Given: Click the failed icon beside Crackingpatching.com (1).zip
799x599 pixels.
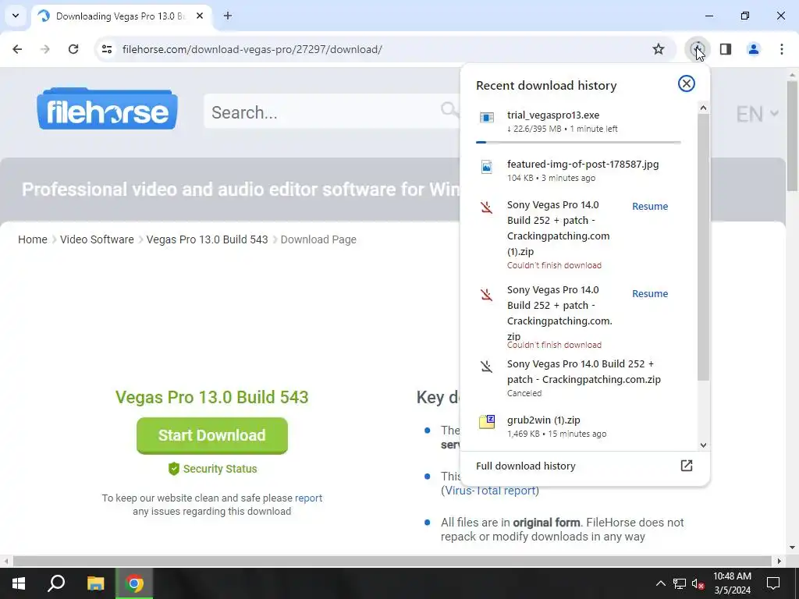Looking at the screenshot, I should (487, 207).
